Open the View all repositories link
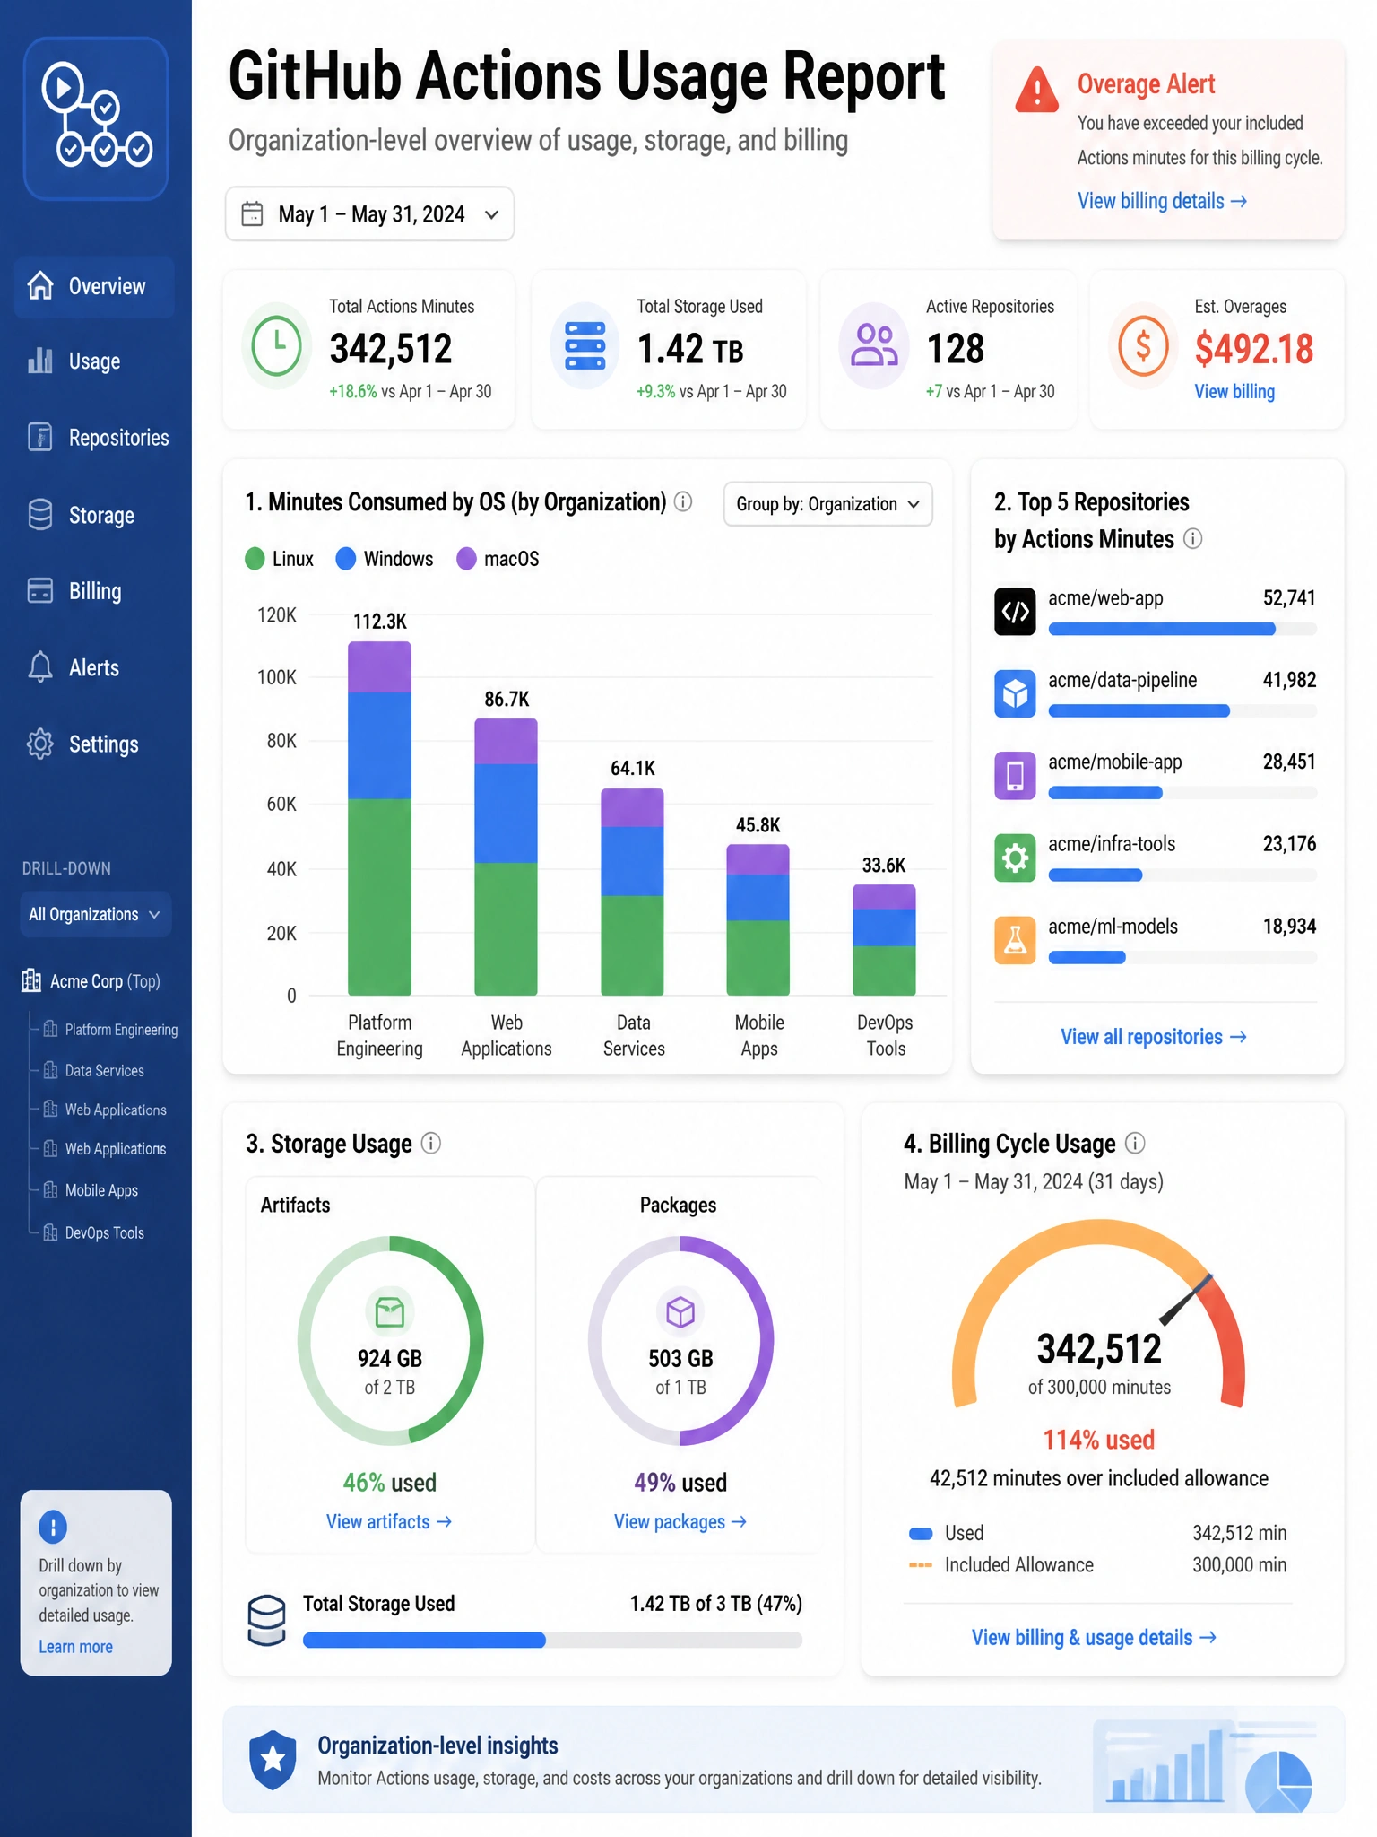 pyautogui.click(x=1154, y=1037)
